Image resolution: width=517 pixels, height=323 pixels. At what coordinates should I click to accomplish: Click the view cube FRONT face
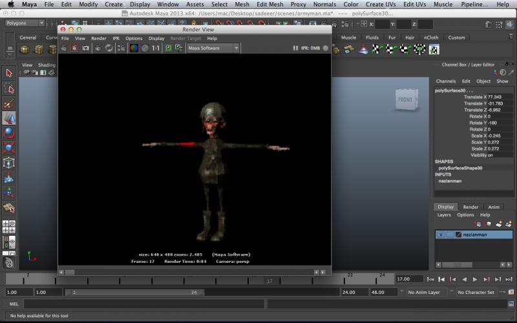pyautogui.click(x=405, y=99)
